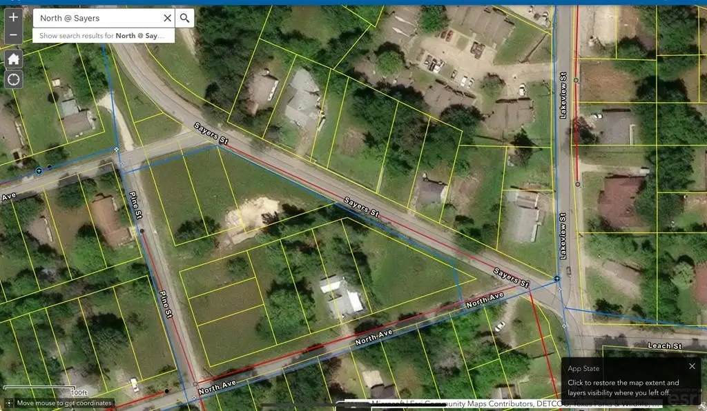The image size is (707, 411).
Task: Click App State restore map extent message
Action: click(623, 387)
